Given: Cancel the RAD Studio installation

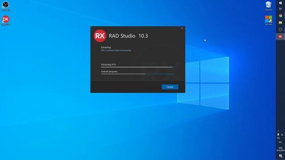Looking at the screenshot, I should pos(170,87).
